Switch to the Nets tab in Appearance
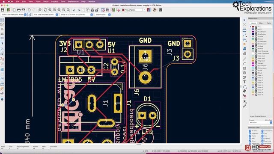Viewport: 274px width, 154px height. point(269,23)
